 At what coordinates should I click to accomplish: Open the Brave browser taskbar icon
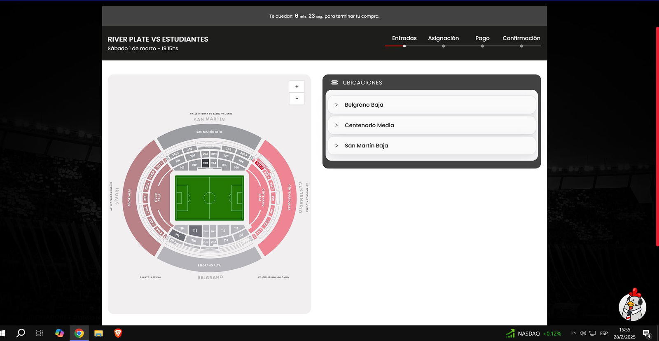click(x=118, y=333)
